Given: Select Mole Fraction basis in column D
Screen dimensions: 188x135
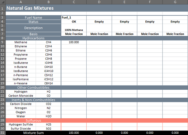Looking at the screenshot, I should pos(99,34).
